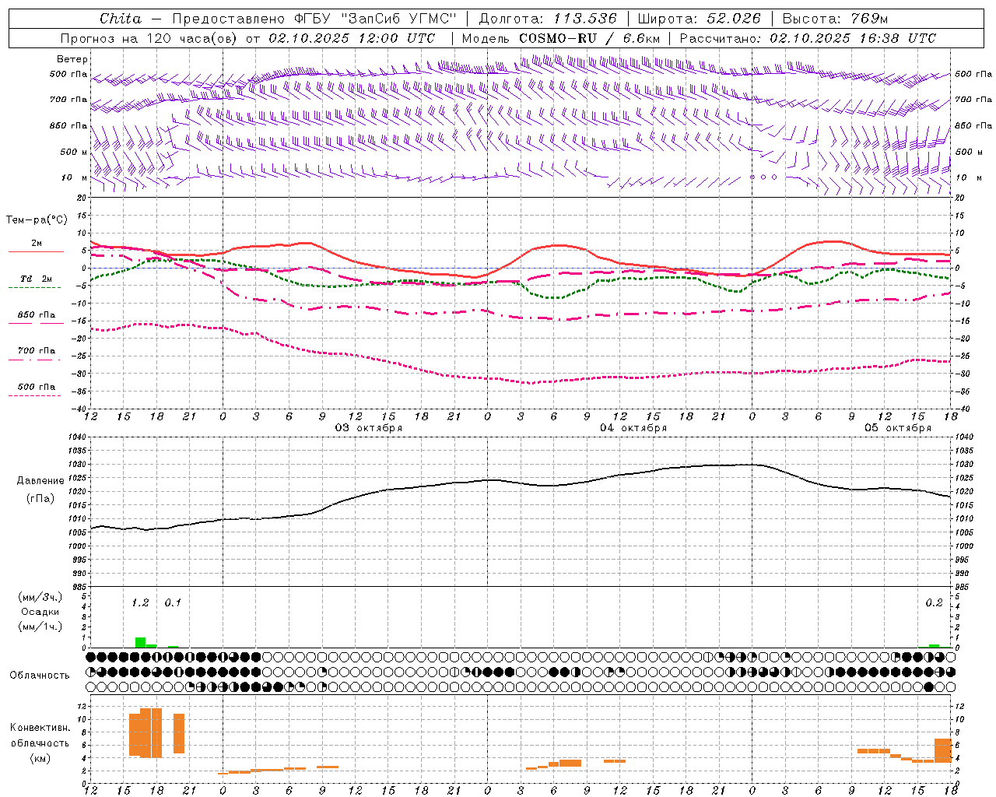
Task: Click the "05 октября" date label
Action: click(x=898, y=428)
